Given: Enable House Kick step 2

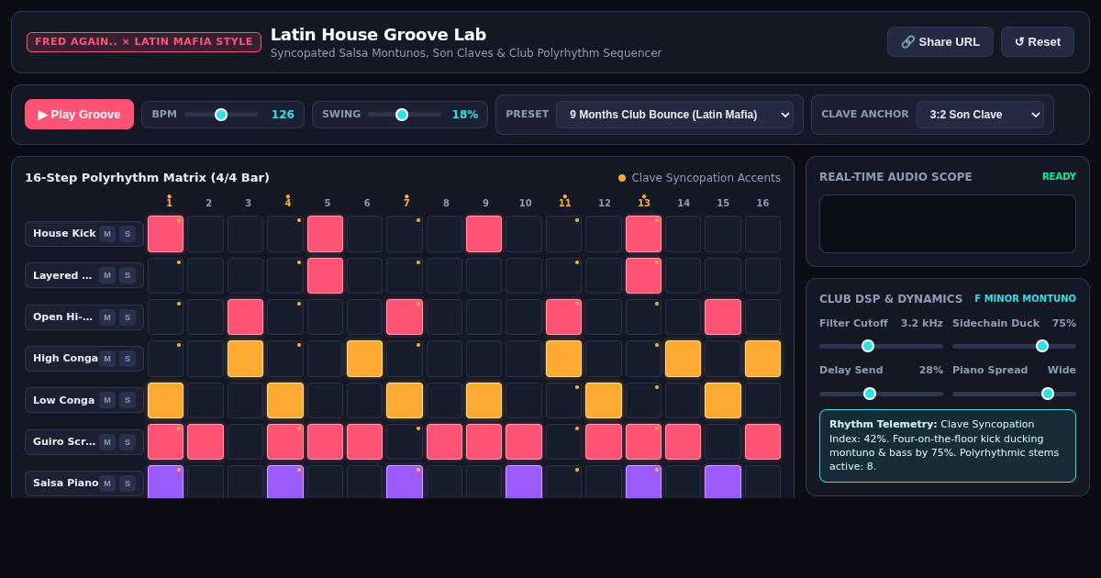Looking at the screenshot, I should [206, 234].
